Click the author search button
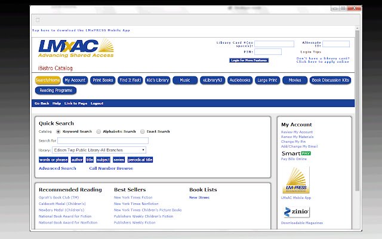The height and width of the screenshot is (239, 382). (77, 160)
